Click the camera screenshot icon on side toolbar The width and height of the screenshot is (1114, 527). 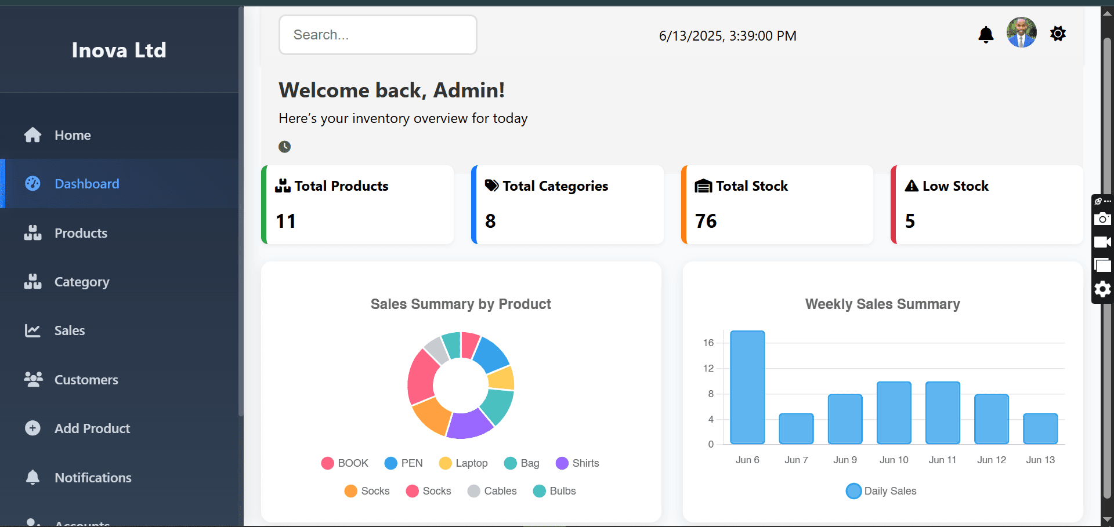(x=1102, y=219)
